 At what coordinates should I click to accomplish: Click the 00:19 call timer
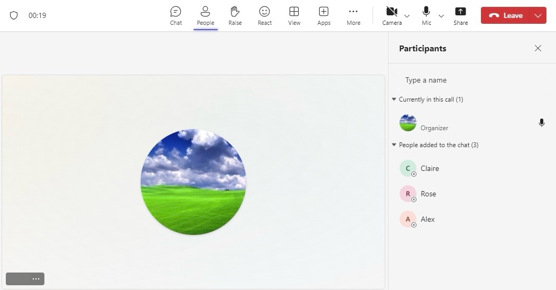37,15
